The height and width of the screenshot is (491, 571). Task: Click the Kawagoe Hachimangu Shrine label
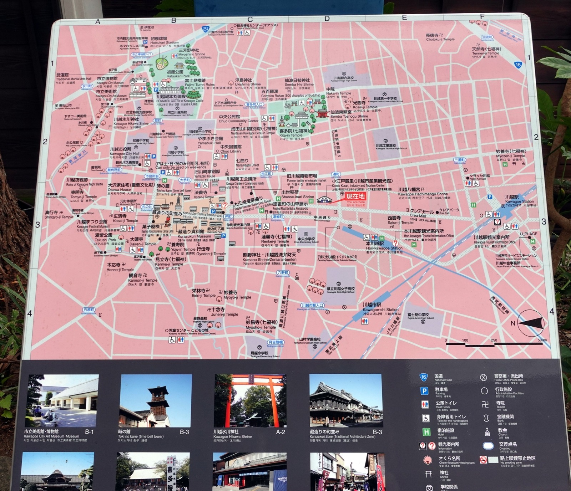click(423, 194)
